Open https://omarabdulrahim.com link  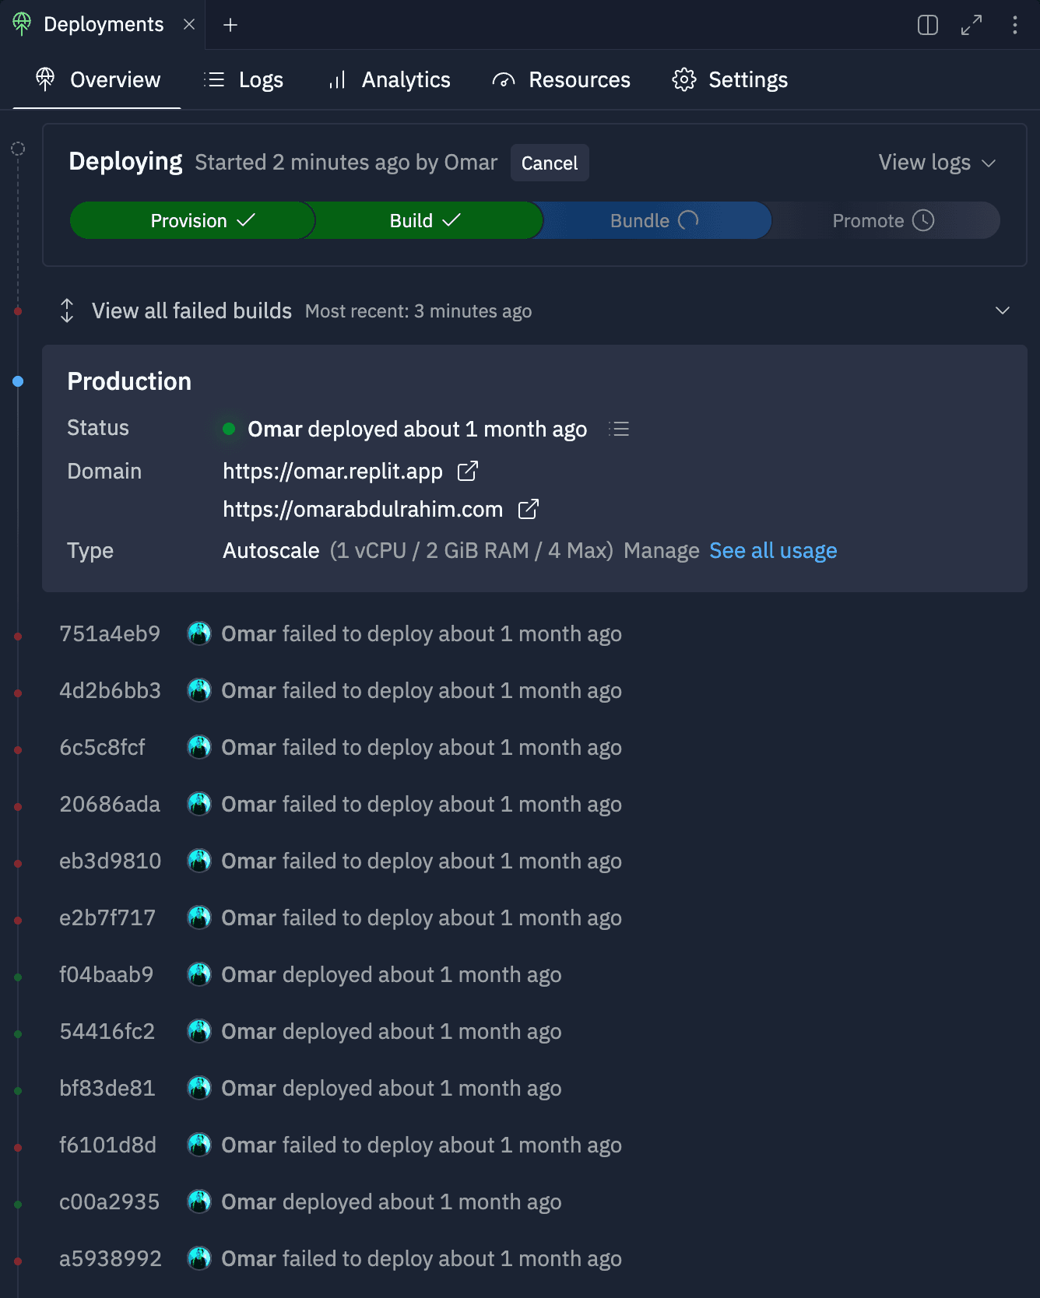click(x=363, y=509)
